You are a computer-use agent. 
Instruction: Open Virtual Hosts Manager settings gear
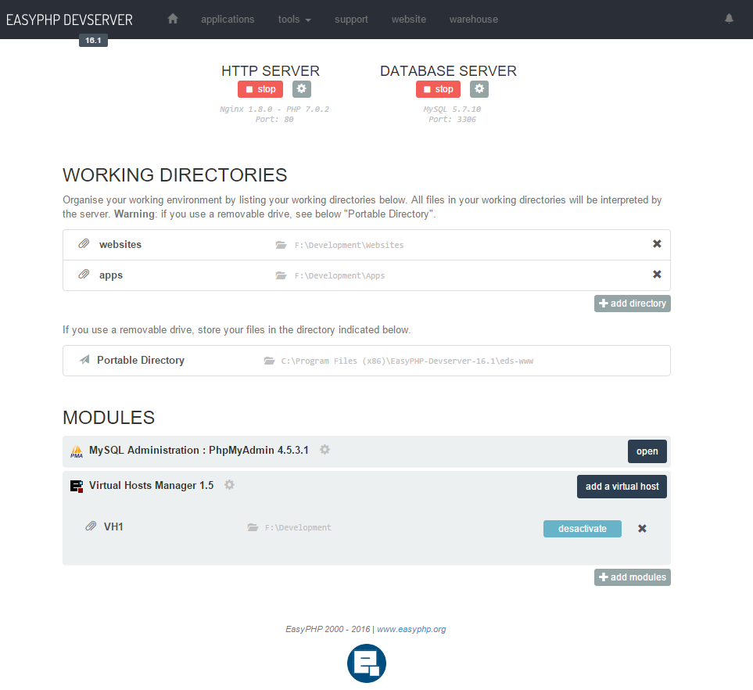pyautogui.click(x=229, y=485)
